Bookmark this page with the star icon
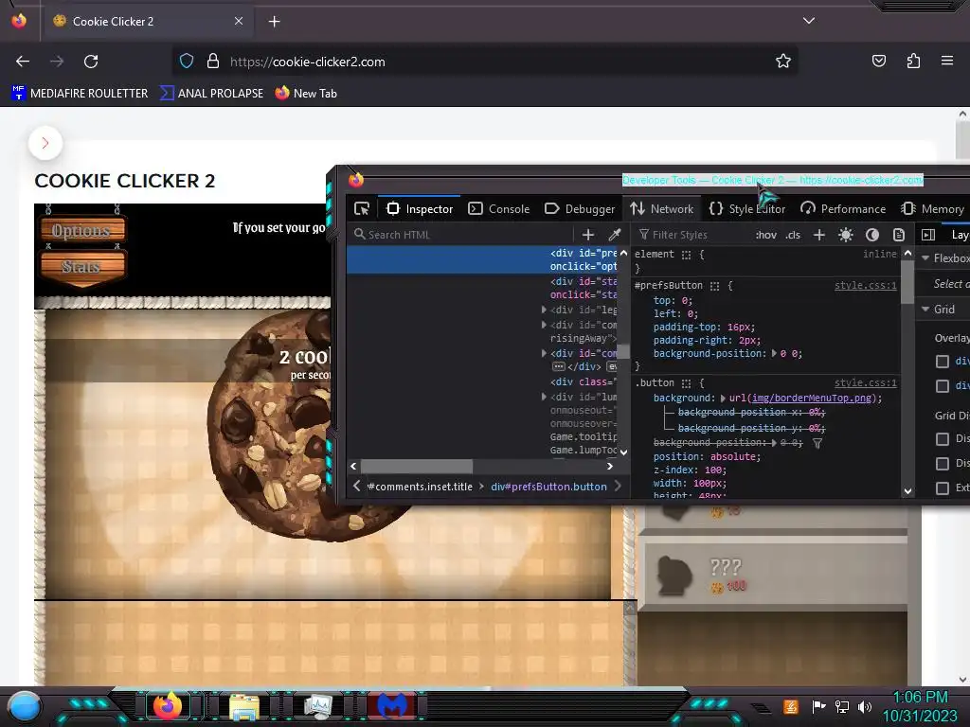The image size is (970, 727). click(783, 62)
